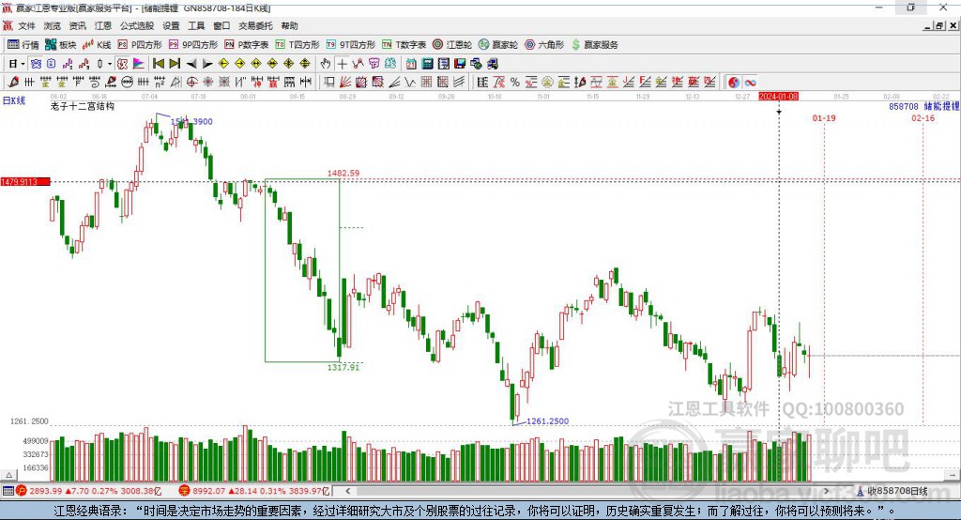Open the T数字表 tool

[404, 45]
